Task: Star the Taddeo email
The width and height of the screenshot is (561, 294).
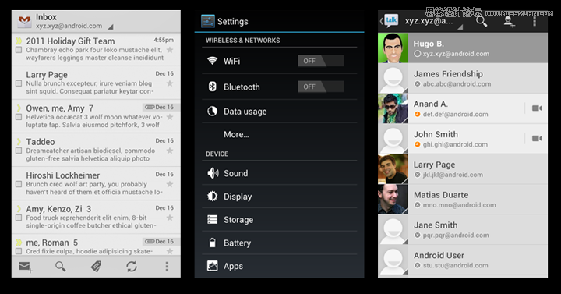Action: coord(170,151)
